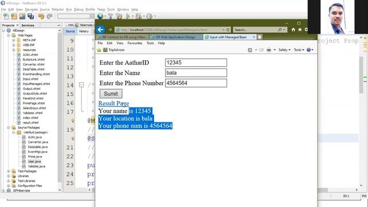Open the browser Favourites menu
The height and width of the screenshot is (207, 368).
[x=135, y=43]
